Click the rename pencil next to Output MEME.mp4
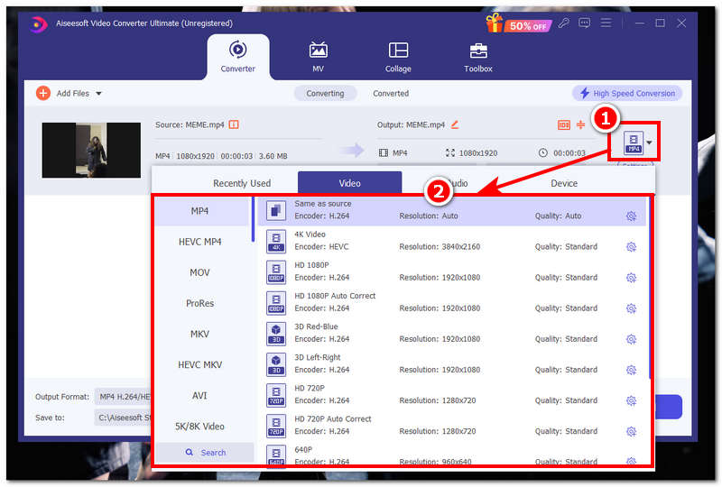 coord(455,124)
